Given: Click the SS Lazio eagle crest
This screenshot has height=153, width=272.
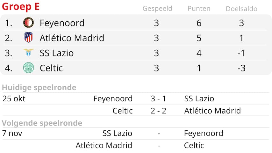Looking at the screenshot, I should click(x=28, y=53).
